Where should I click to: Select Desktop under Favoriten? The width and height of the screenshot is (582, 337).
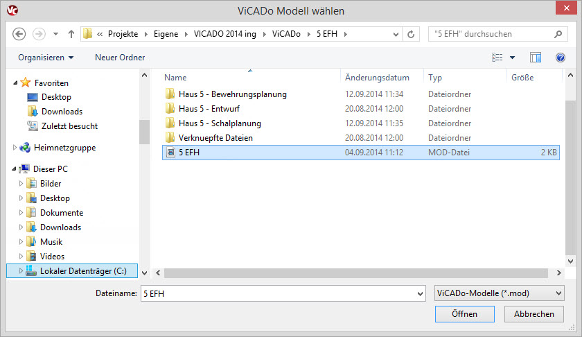pos(56,97)
